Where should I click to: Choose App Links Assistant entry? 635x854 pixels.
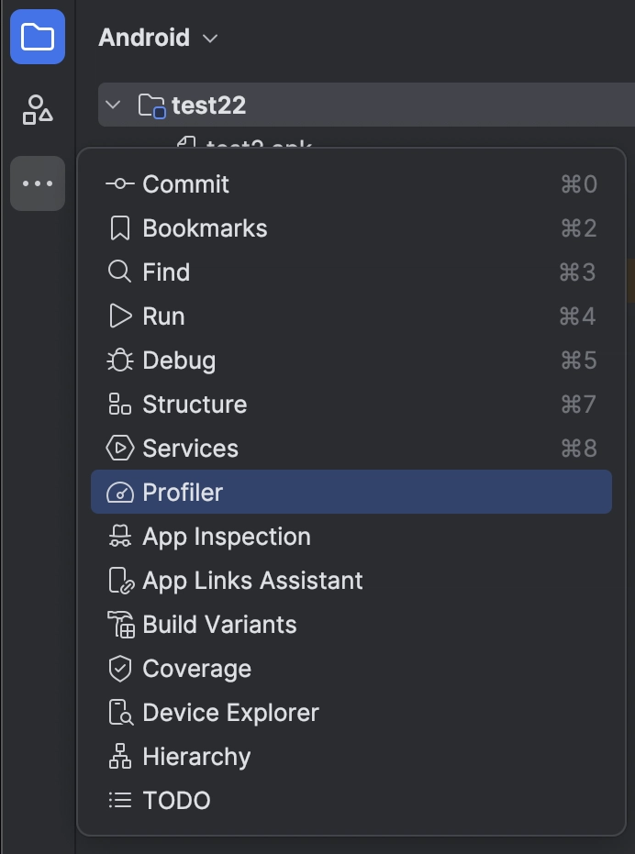(x=351, y=581)
